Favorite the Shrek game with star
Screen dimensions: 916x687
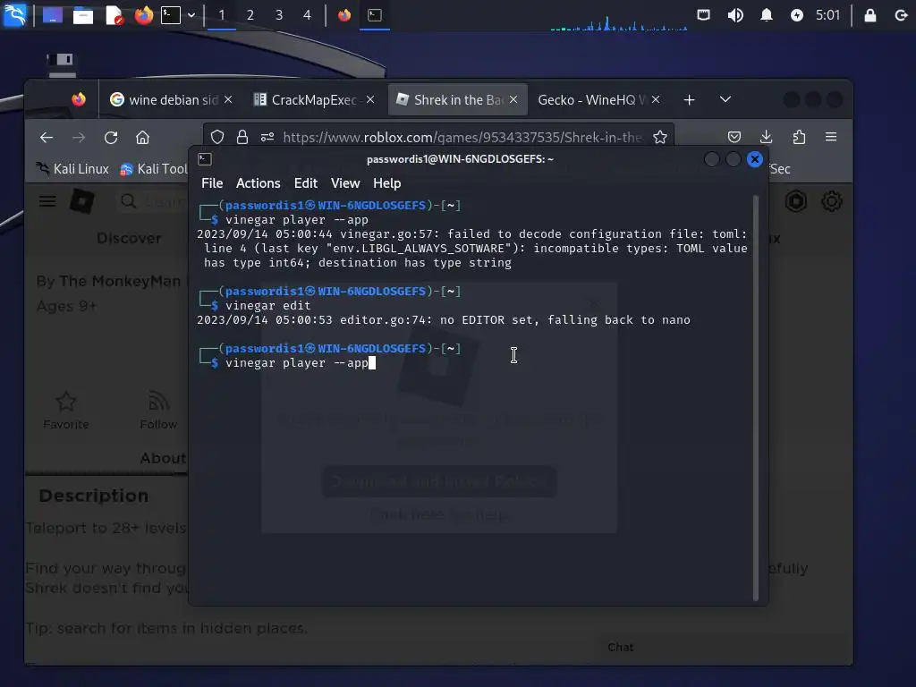66,410
